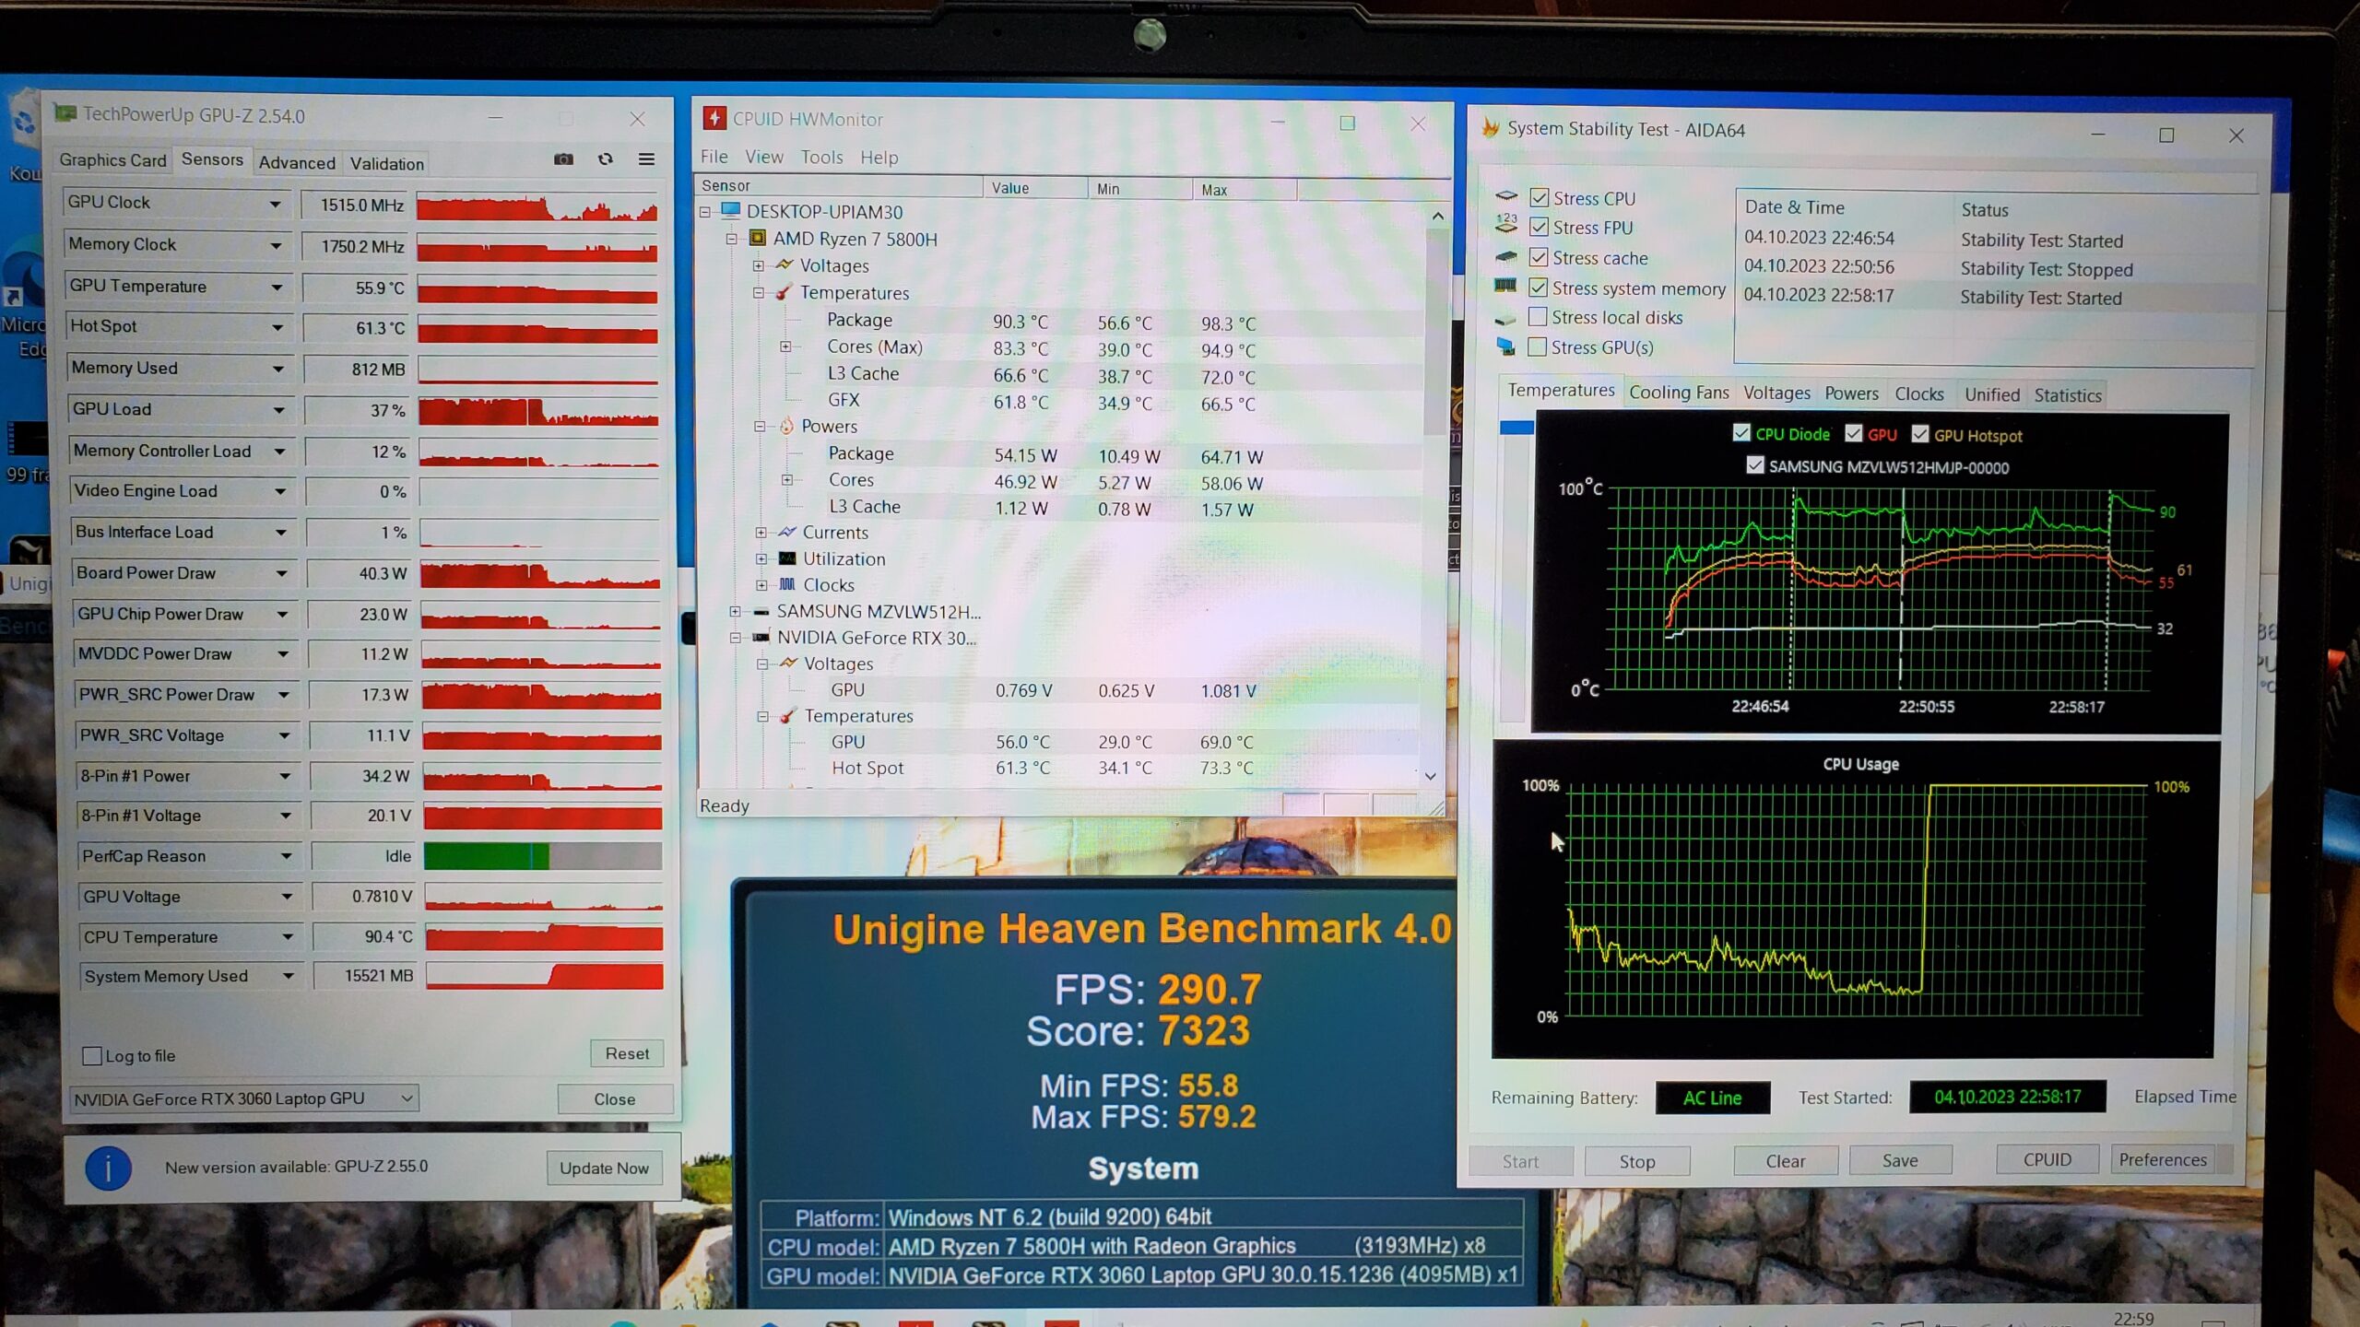The height and width of the screenshot is (1327, 2360).
Task: Open the NVIDIA GeForce RTX 3060 selector
Action: (244, 1098)
